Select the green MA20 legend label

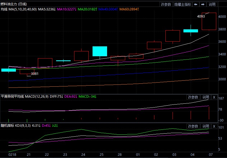pos(87,9)
